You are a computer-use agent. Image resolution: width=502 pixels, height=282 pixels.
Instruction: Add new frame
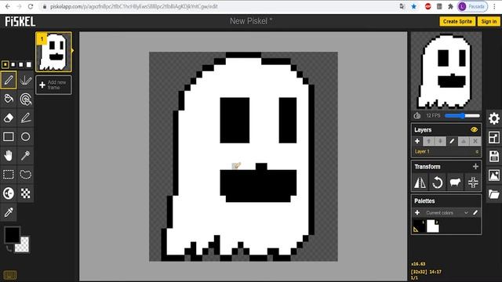coord(53,85)
